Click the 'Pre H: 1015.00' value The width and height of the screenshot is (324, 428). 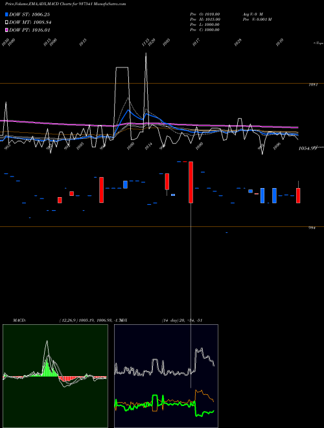coord(205,19)
